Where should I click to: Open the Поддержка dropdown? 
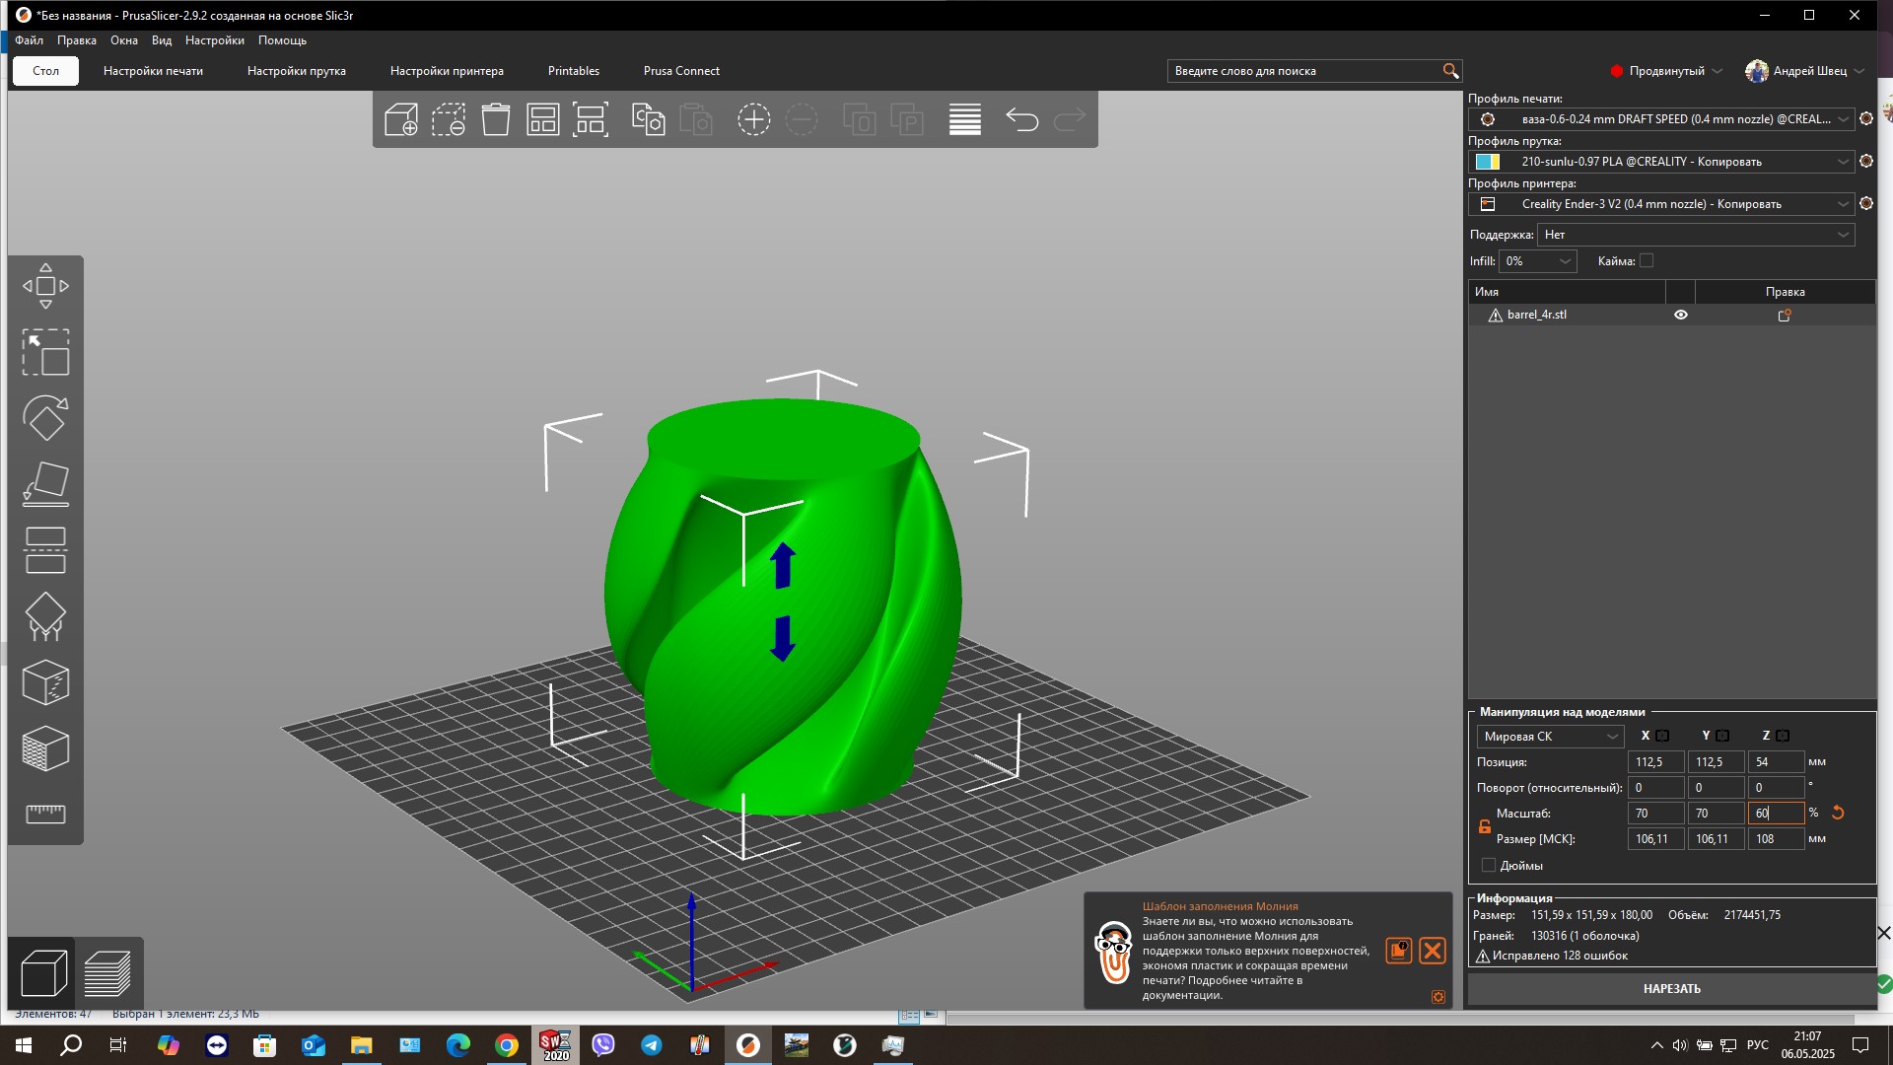pos(1695,235)
